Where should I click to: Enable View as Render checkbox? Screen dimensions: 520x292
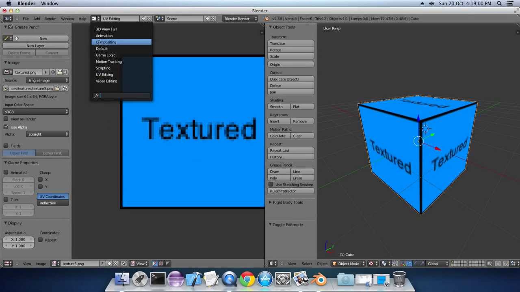(x=6, y=119)
